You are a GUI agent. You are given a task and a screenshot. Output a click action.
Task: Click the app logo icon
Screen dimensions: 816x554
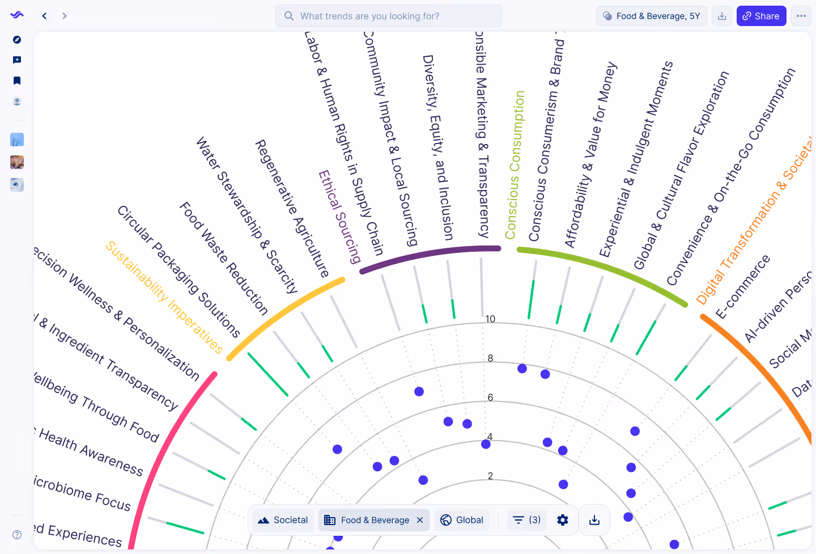[17, 15]
